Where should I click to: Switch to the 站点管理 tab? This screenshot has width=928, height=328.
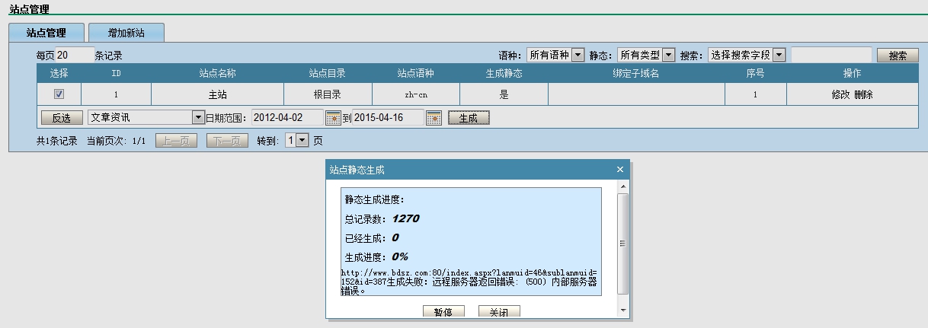pos(46,33)
